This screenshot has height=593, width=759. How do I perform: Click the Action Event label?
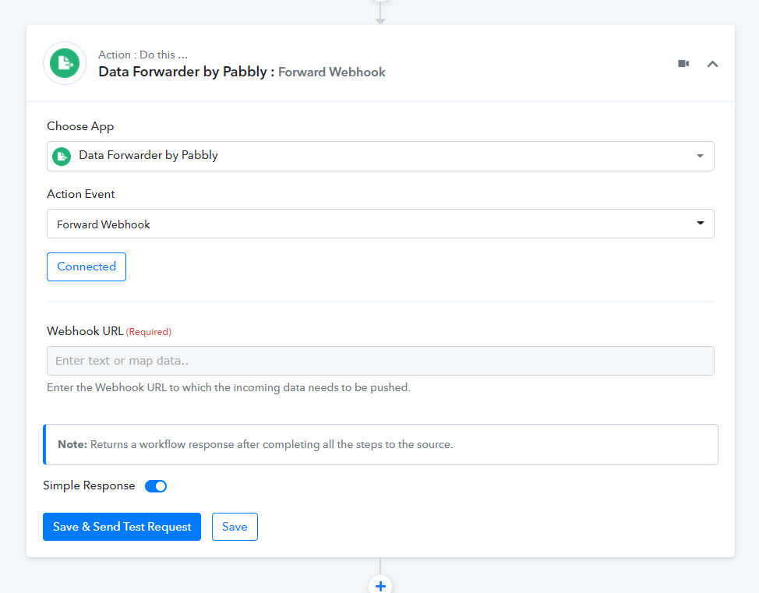(81, 194)
